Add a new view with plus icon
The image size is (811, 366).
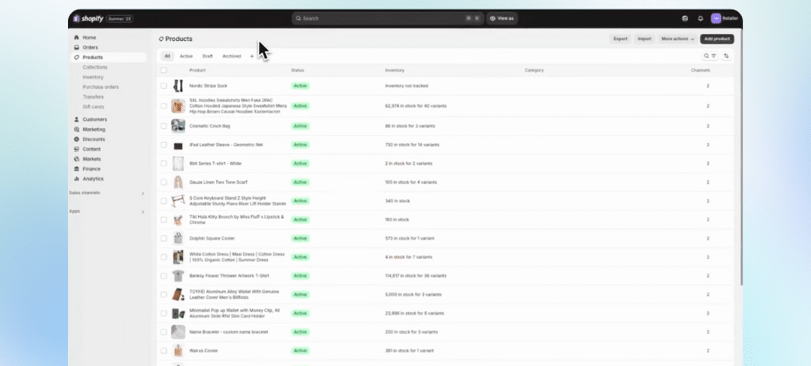[x=252, y=57]
